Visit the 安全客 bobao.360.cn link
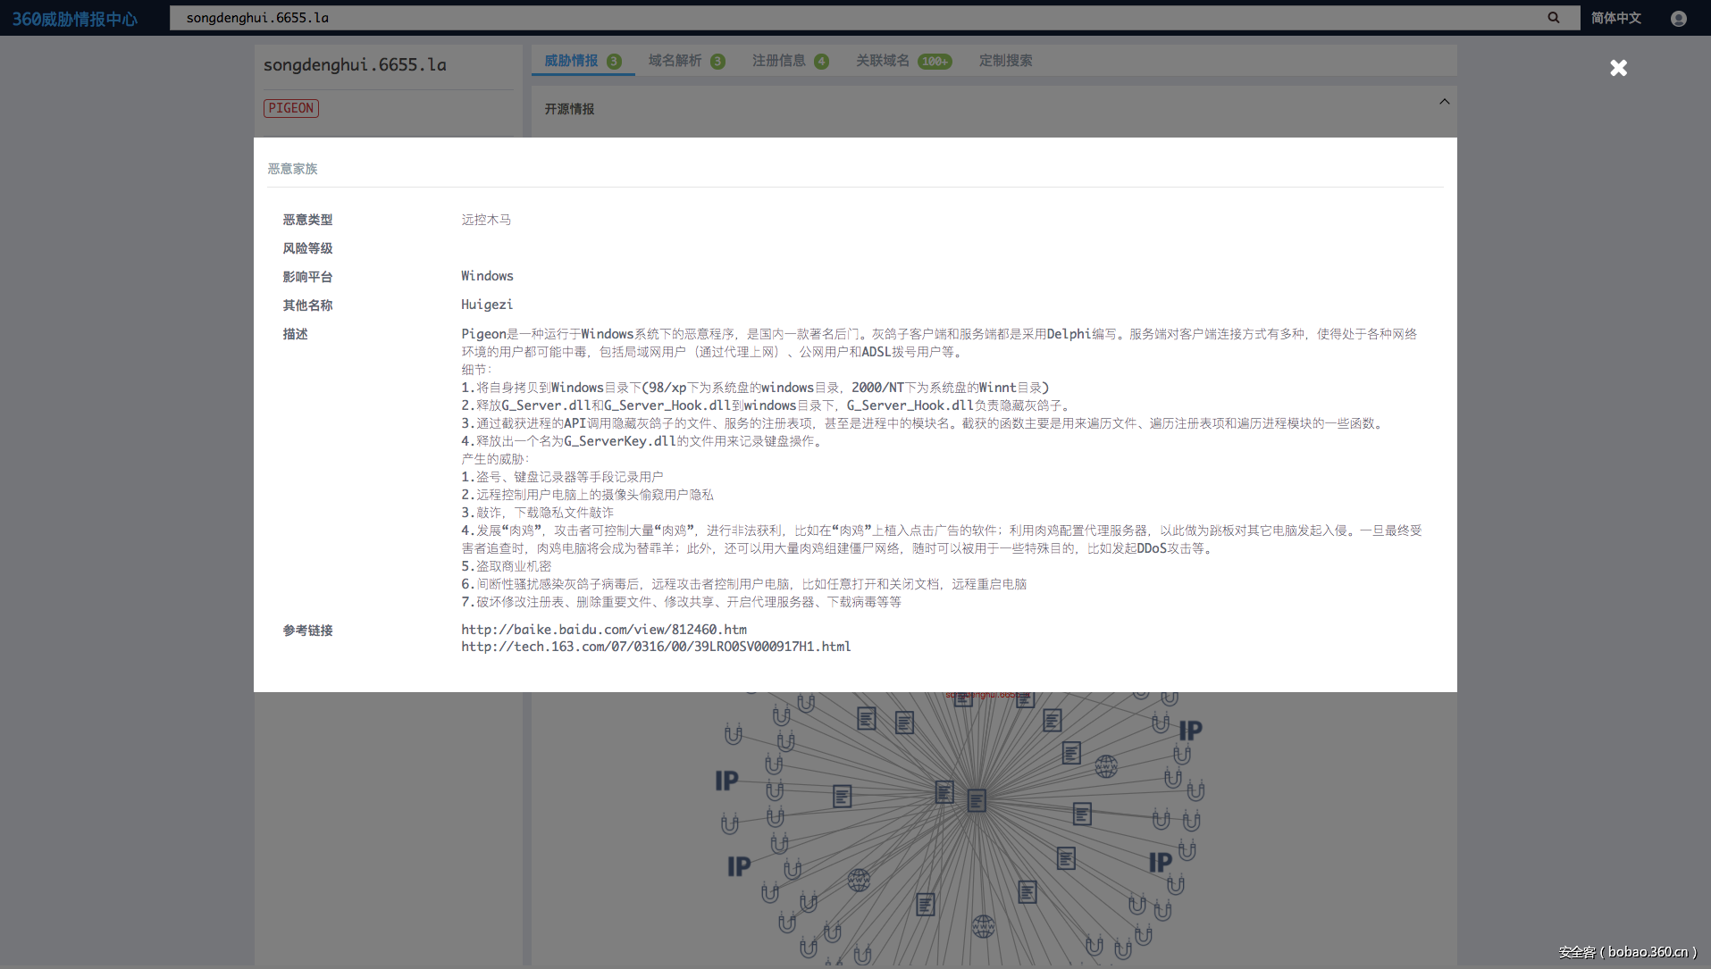The height and width of the screenshot is (969, 1711). [x=1630, y=952]
